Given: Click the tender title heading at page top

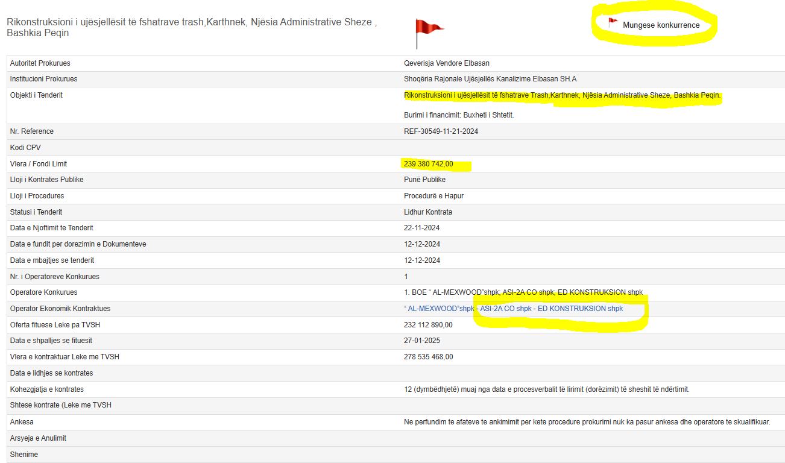Looking at the screenshot, I should tap(192, 28).
